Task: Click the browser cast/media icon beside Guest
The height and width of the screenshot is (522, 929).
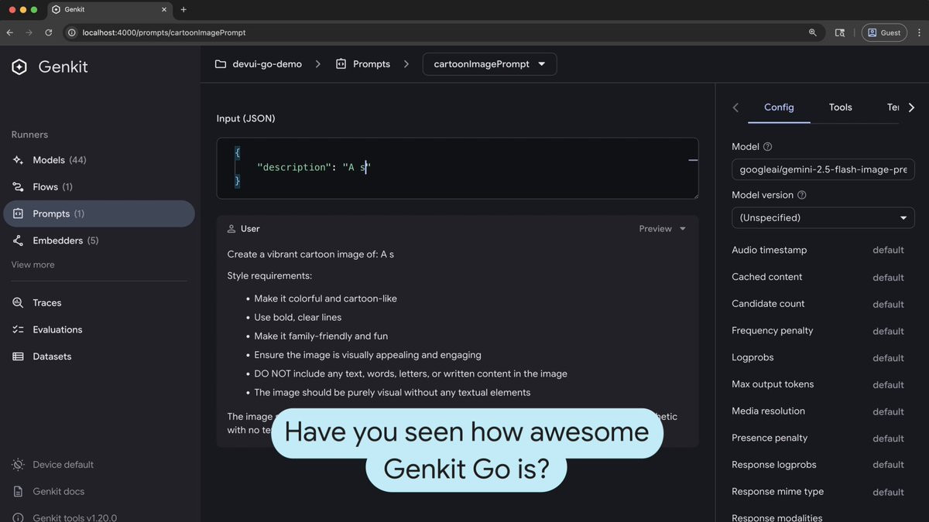Action: 840,32
